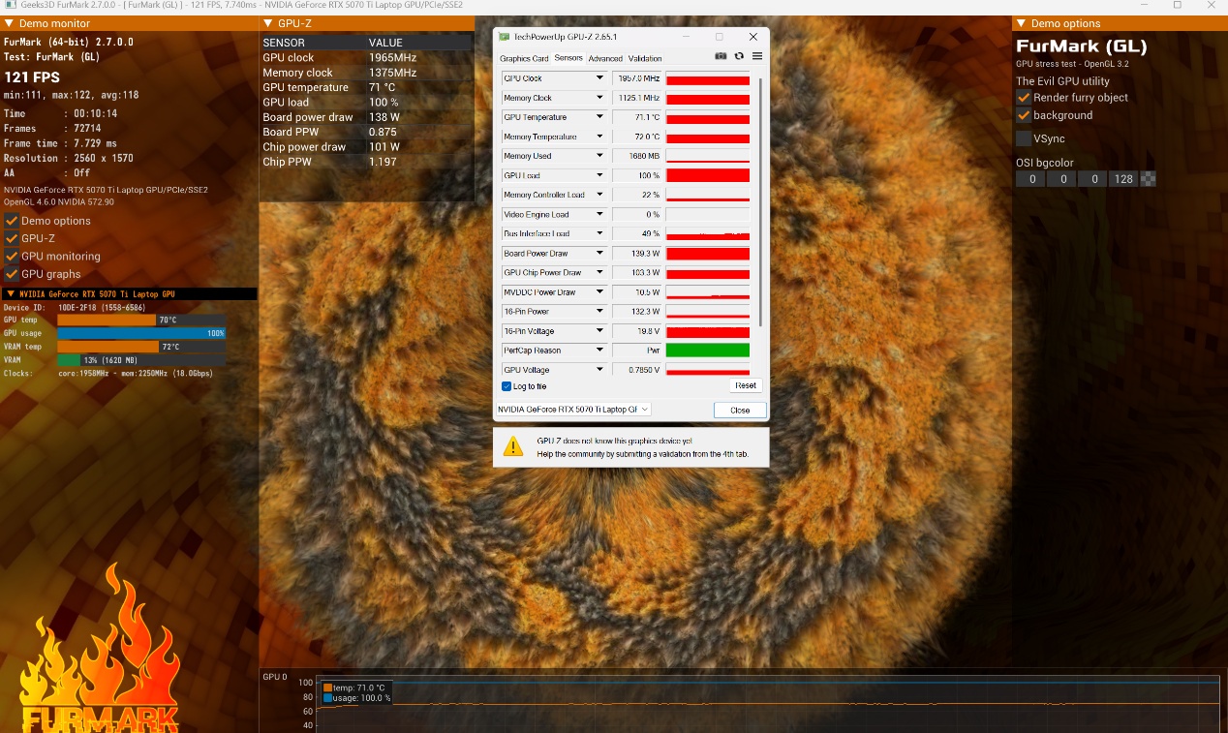The width and height of the screenshot is (1228, 733).
Task: Open the Board Power Draw dropdown arrow
Action: (599, 254)
